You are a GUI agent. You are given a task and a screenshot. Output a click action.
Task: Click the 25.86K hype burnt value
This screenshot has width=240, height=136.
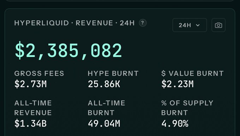pos(104,84)
